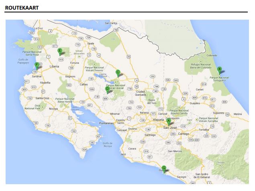Click the Puntarenas label
Image resolution: width=255 pixels, height=191 pixels.
pos(106,123)
